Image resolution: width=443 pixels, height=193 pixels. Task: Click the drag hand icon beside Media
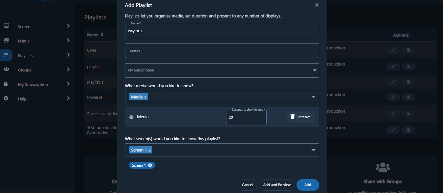tap(131, 117)
